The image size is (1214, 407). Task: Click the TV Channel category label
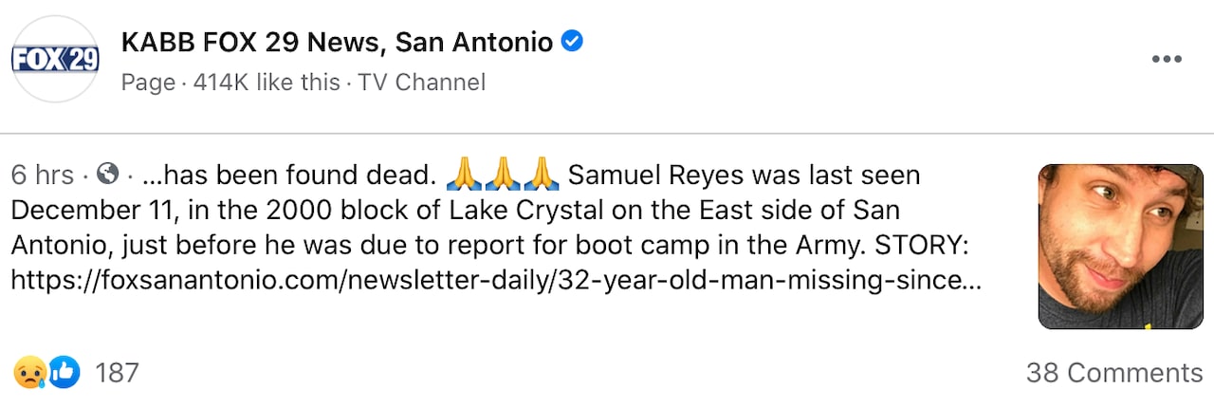421,83
